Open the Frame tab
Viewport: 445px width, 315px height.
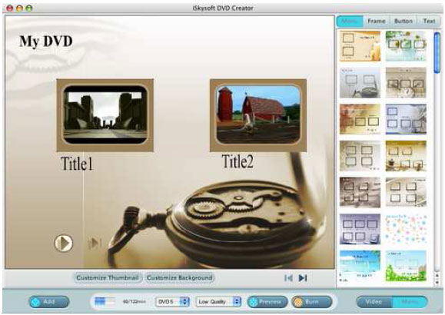click(377, 22)
